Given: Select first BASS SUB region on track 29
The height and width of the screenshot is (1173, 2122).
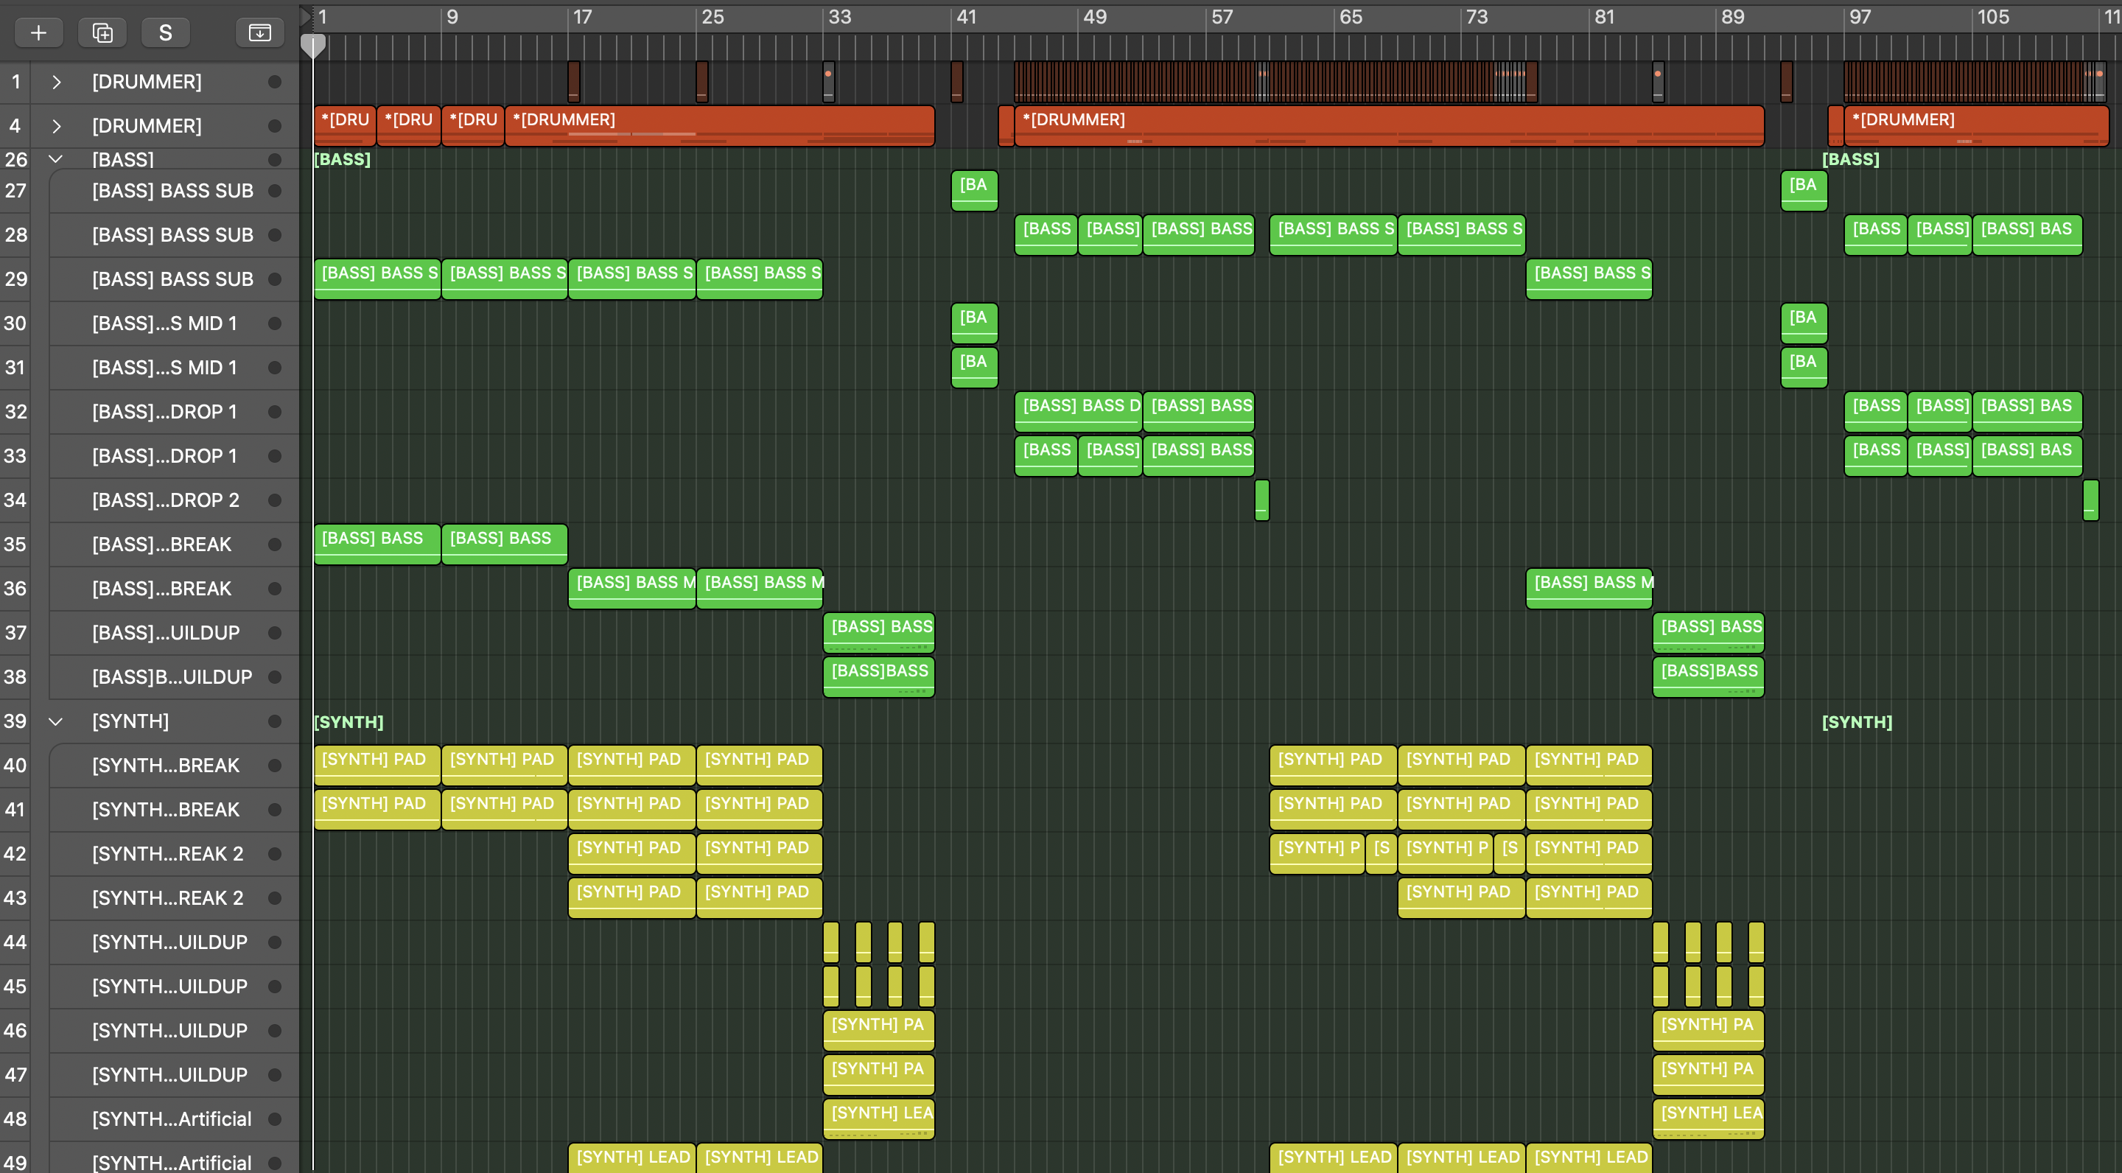Looking at the screenshot, I should [x=377, y=279].
